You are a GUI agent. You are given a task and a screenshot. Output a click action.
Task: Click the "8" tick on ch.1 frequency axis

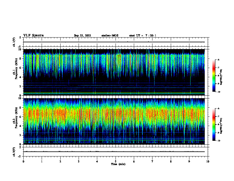click(21, 59)
